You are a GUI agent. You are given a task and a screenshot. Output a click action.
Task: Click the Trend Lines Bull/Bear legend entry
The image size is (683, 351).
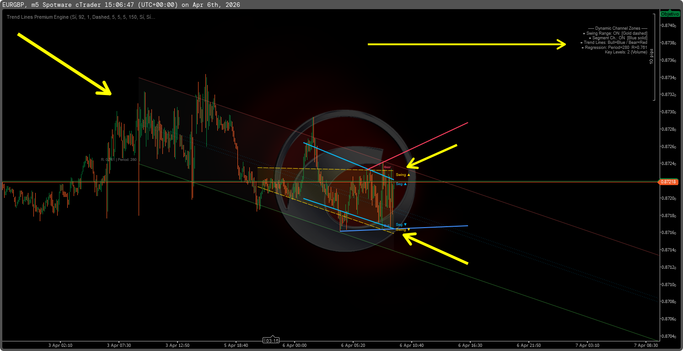(x=615, y=43)
